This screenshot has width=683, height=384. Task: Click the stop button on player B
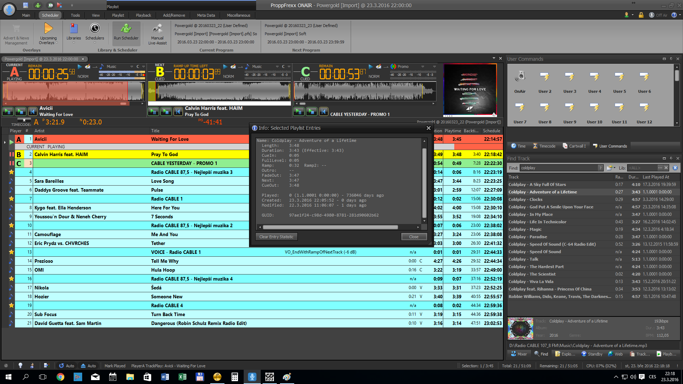pyautogui.click(x=166, y=112)
